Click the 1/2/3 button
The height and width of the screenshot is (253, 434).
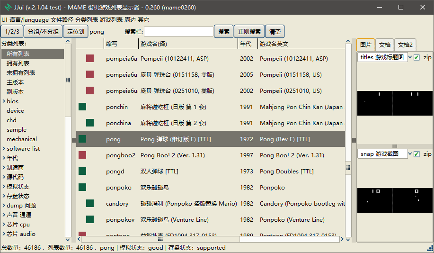[x=12, y=32]
